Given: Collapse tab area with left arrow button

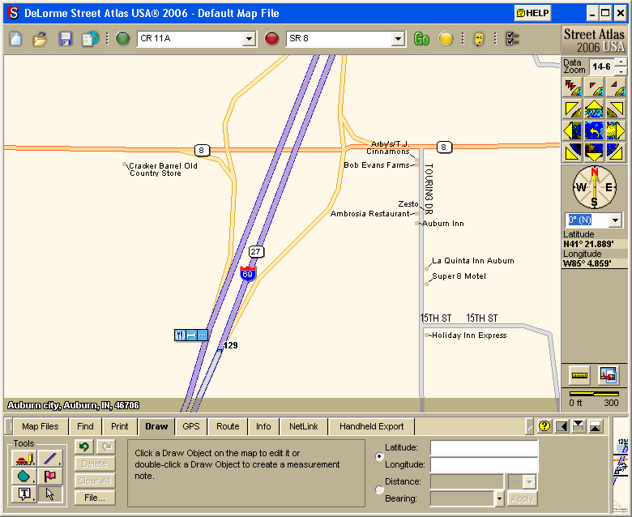Looking at the screenshot, I should (562, 426).
